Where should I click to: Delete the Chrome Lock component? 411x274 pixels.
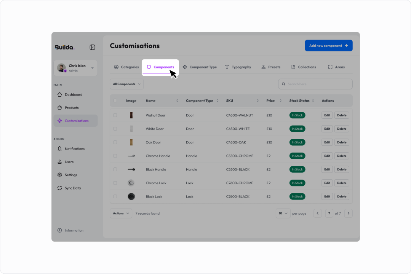pyautogui.click(x=342, y=183)
